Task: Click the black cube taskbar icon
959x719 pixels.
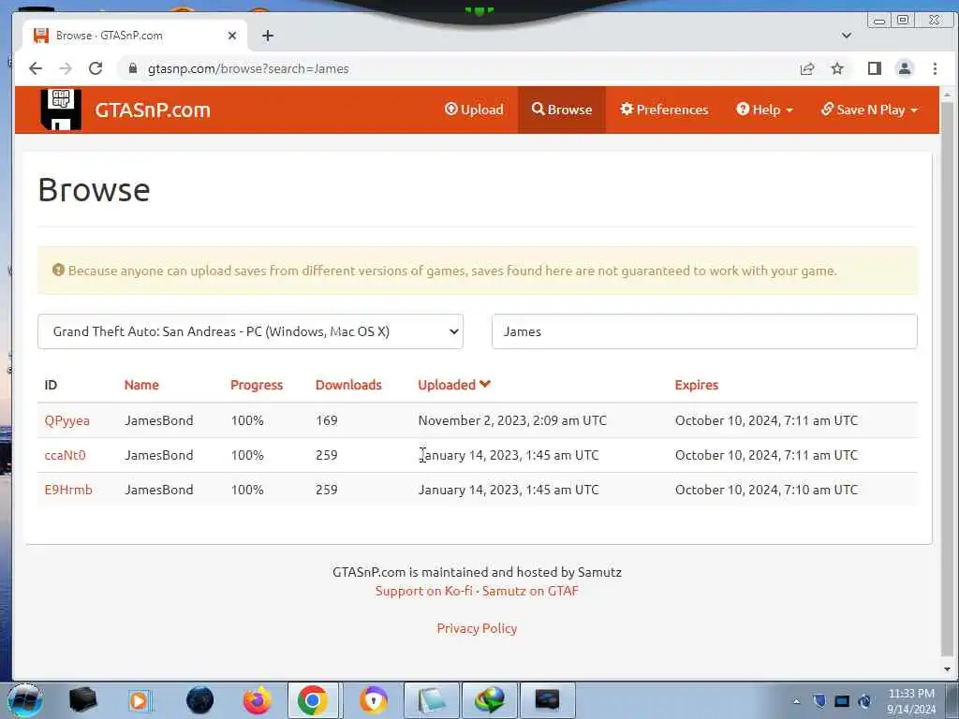Action: click(x=82, y=700)
